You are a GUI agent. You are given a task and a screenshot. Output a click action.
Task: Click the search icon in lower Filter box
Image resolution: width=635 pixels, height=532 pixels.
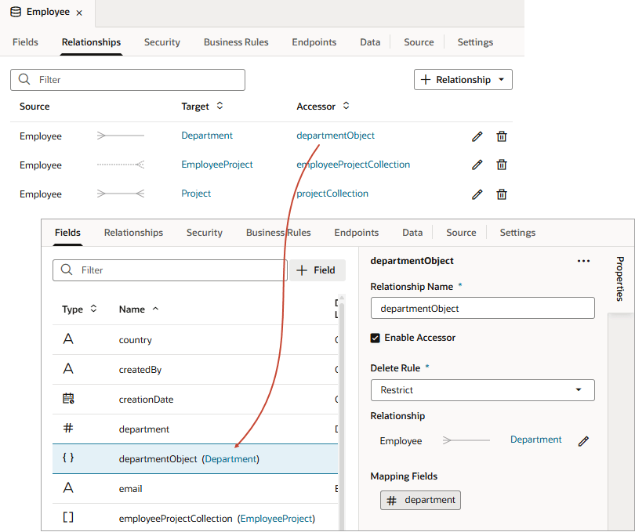67,270
